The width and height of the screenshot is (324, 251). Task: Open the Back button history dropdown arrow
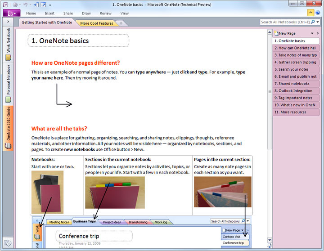20,5
